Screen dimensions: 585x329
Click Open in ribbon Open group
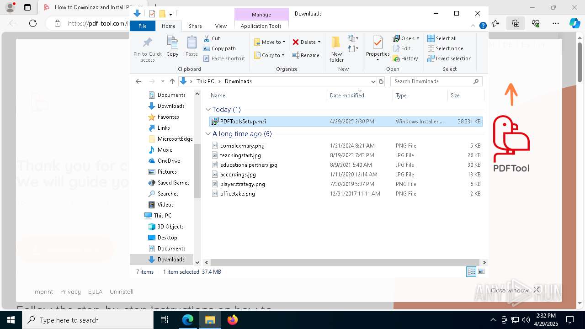coord(406,38)
